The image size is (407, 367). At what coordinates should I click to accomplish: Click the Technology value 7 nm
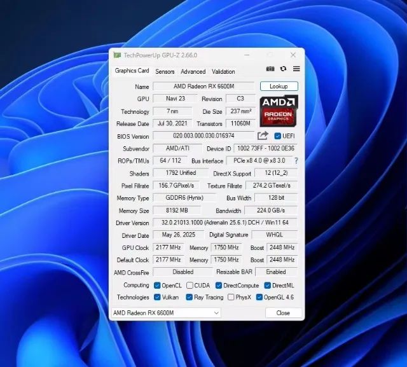[172, 111]
